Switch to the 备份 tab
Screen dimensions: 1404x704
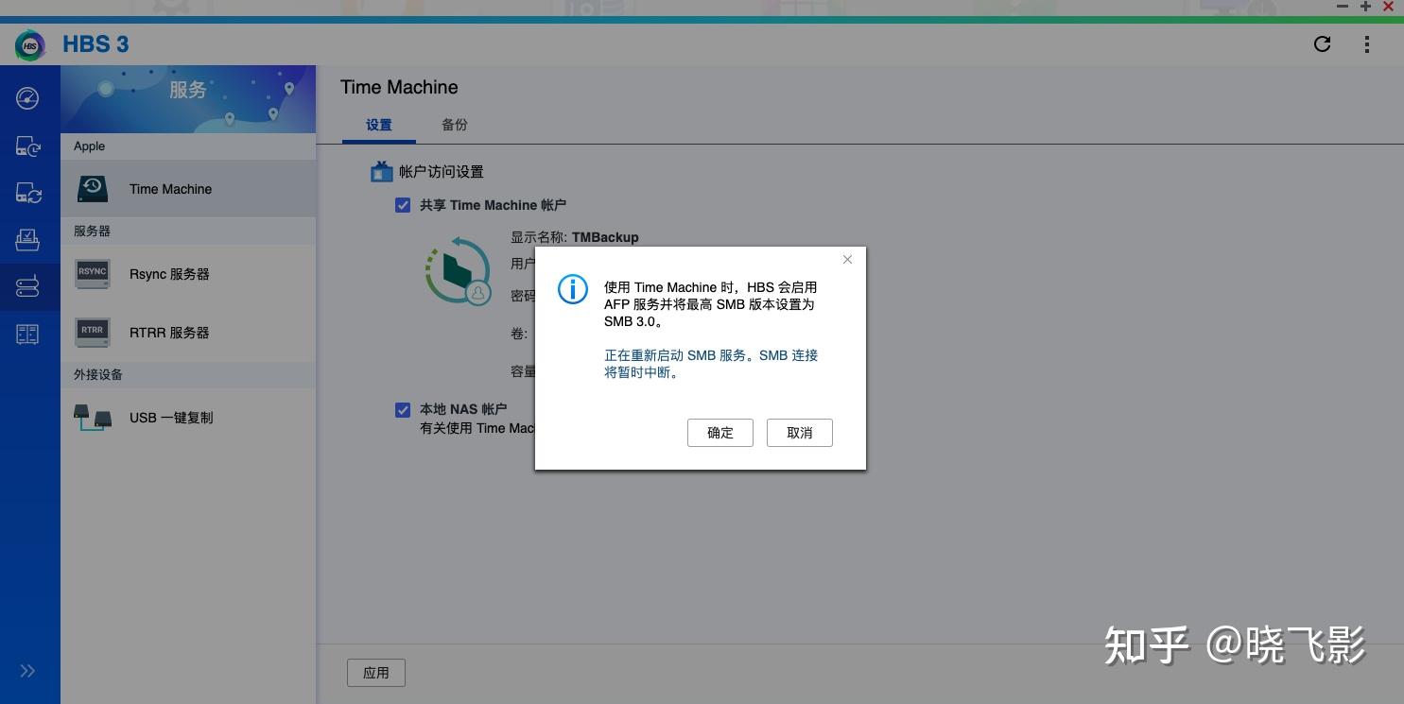(x=455, y=125)
